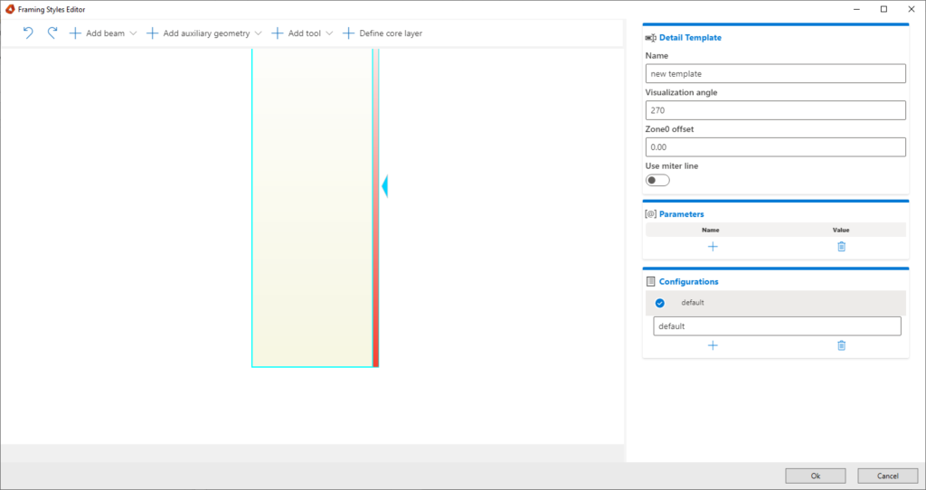Image resolution: width=926 pixels, height=490 pixels.
Task: Click the Visualization angle field
Action: 775,110
